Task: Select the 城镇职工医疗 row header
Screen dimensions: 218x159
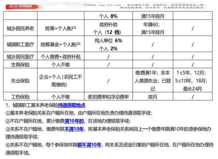Action: pos(20,45)
